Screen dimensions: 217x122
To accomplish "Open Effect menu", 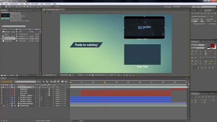I will tap(27, 4).
